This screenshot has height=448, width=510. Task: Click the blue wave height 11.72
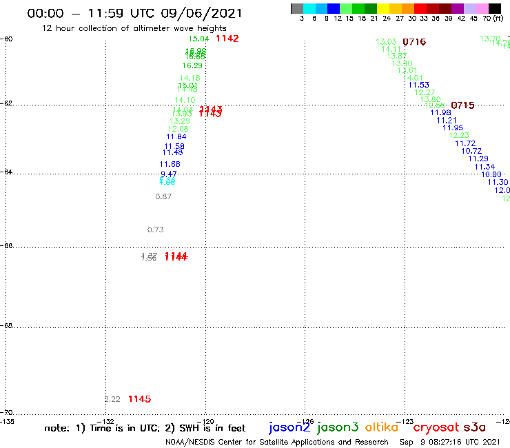click(x=465, y=143)
